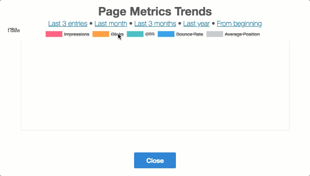Select the Last 3 entries range

click(x=68, y=24)
